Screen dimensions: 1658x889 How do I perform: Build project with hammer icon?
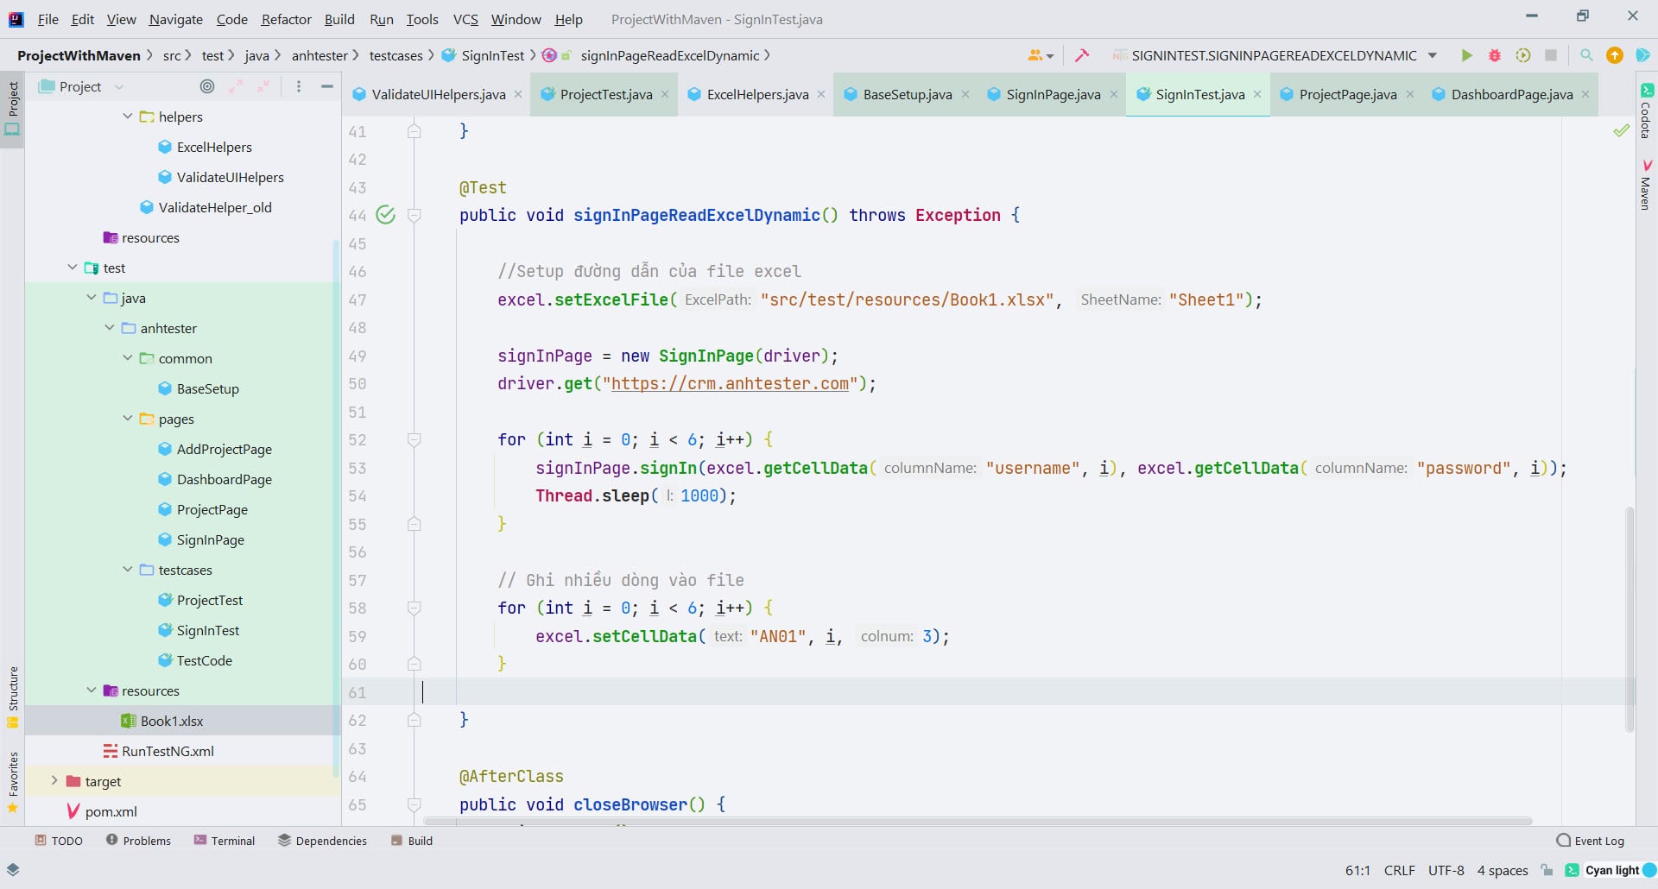[x=1081, y=55]
